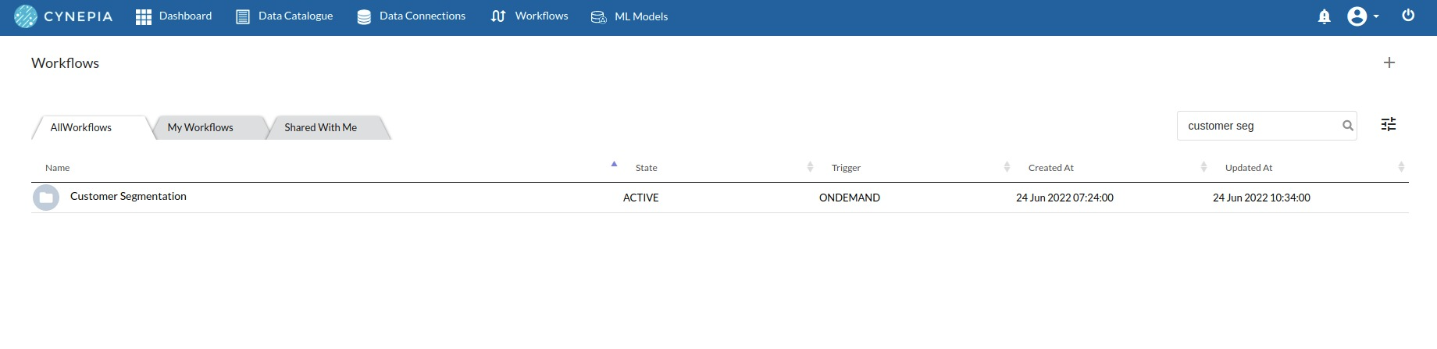
Task: Switch to Shared With Me tab
Action: pos(320,127)
